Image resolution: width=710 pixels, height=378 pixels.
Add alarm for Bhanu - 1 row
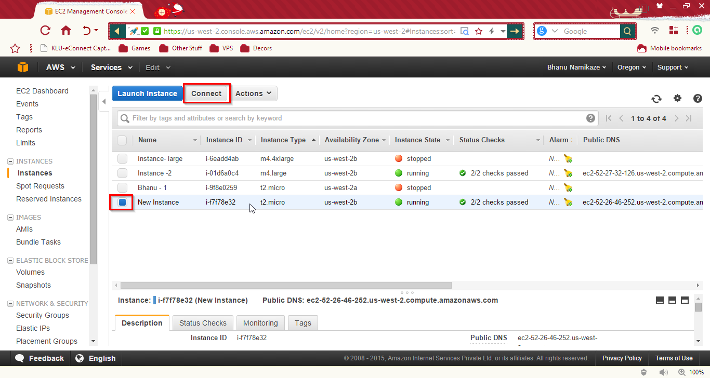point(568,188)
